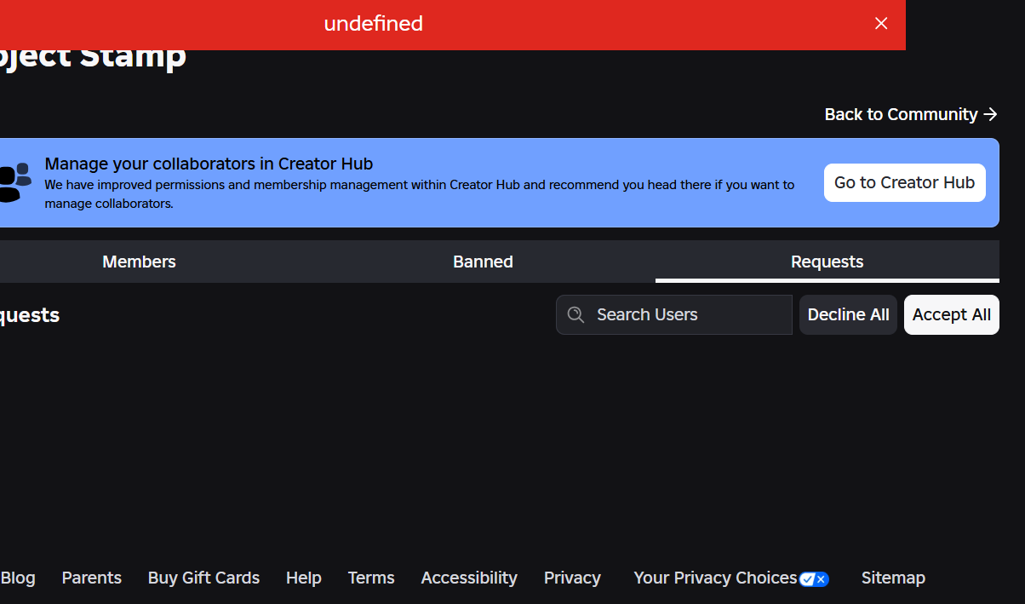This screenshot has height=604, width=1025.
Task: Open the Terms footer link
Action: (371, 578)
